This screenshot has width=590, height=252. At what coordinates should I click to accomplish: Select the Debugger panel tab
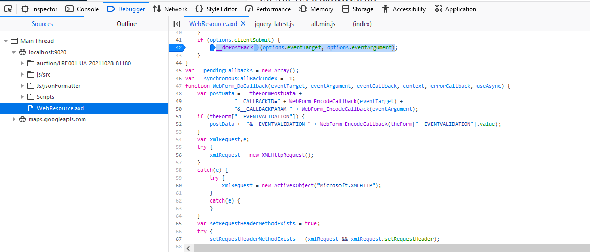[126, 9]
